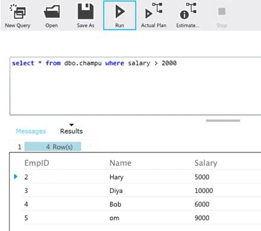Click the value 2000 in the query
The image size is (261, 231).
pyautogui.click(x=169, y=63)
